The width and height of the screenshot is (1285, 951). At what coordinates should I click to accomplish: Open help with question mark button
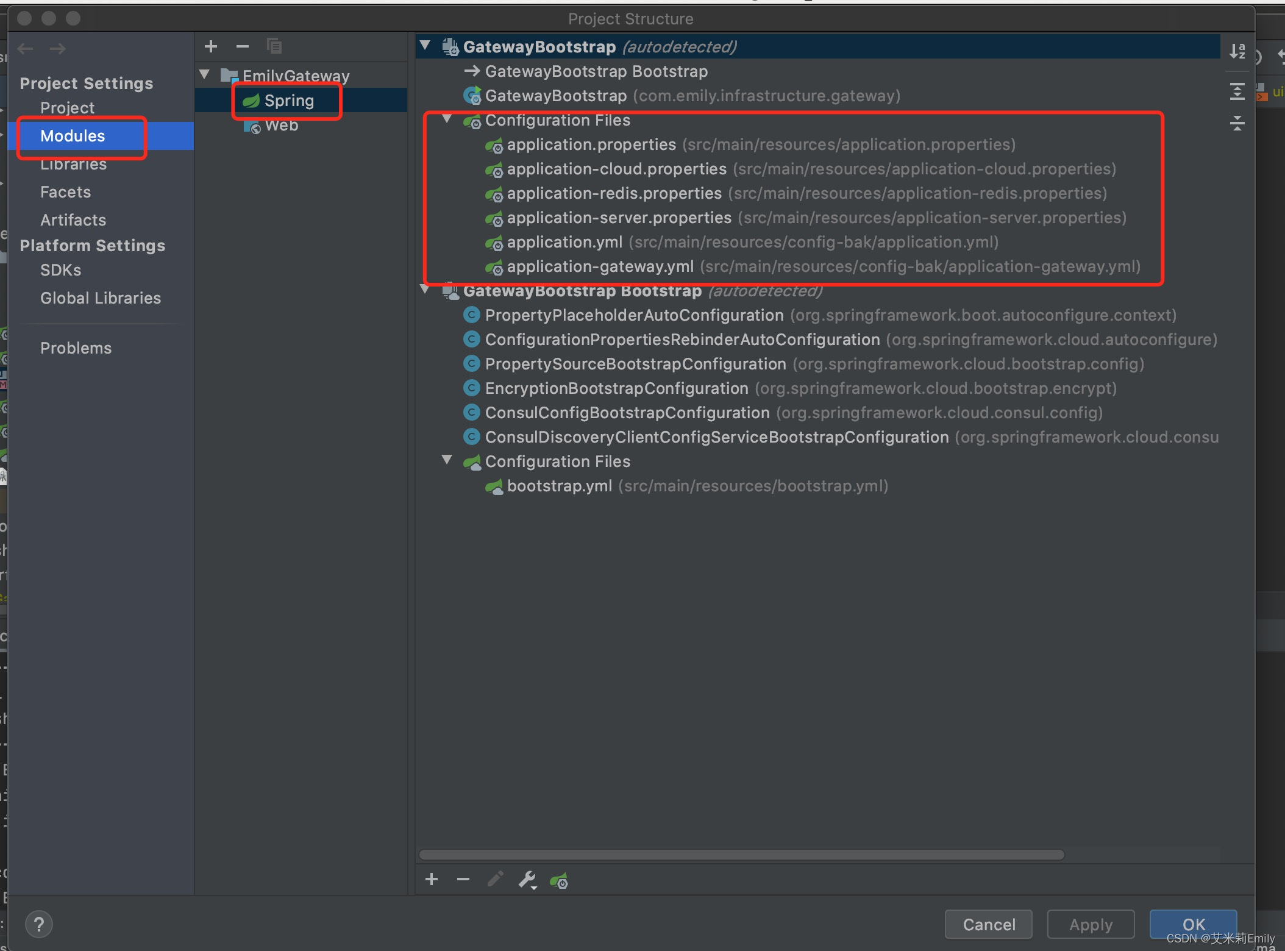click(39, 924)
